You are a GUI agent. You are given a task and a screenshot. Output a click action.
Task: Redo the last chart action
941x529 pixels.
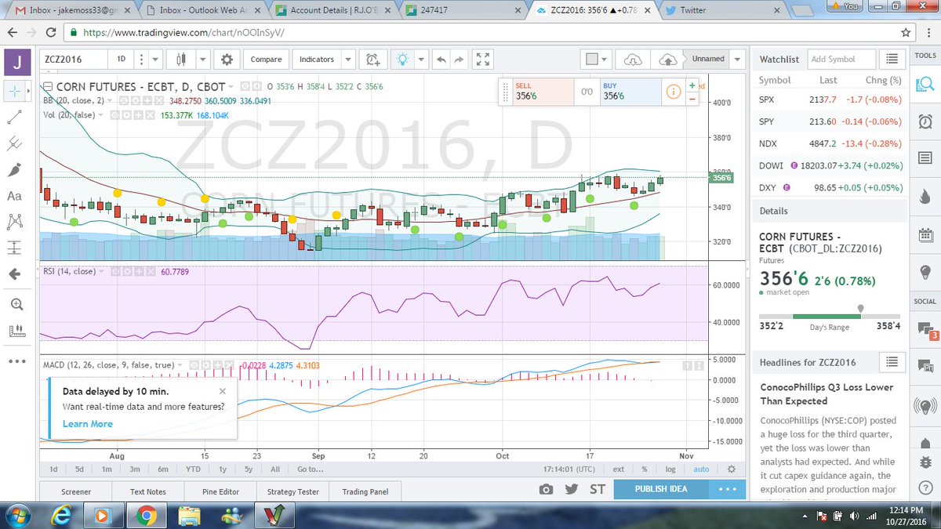point(460,60)
